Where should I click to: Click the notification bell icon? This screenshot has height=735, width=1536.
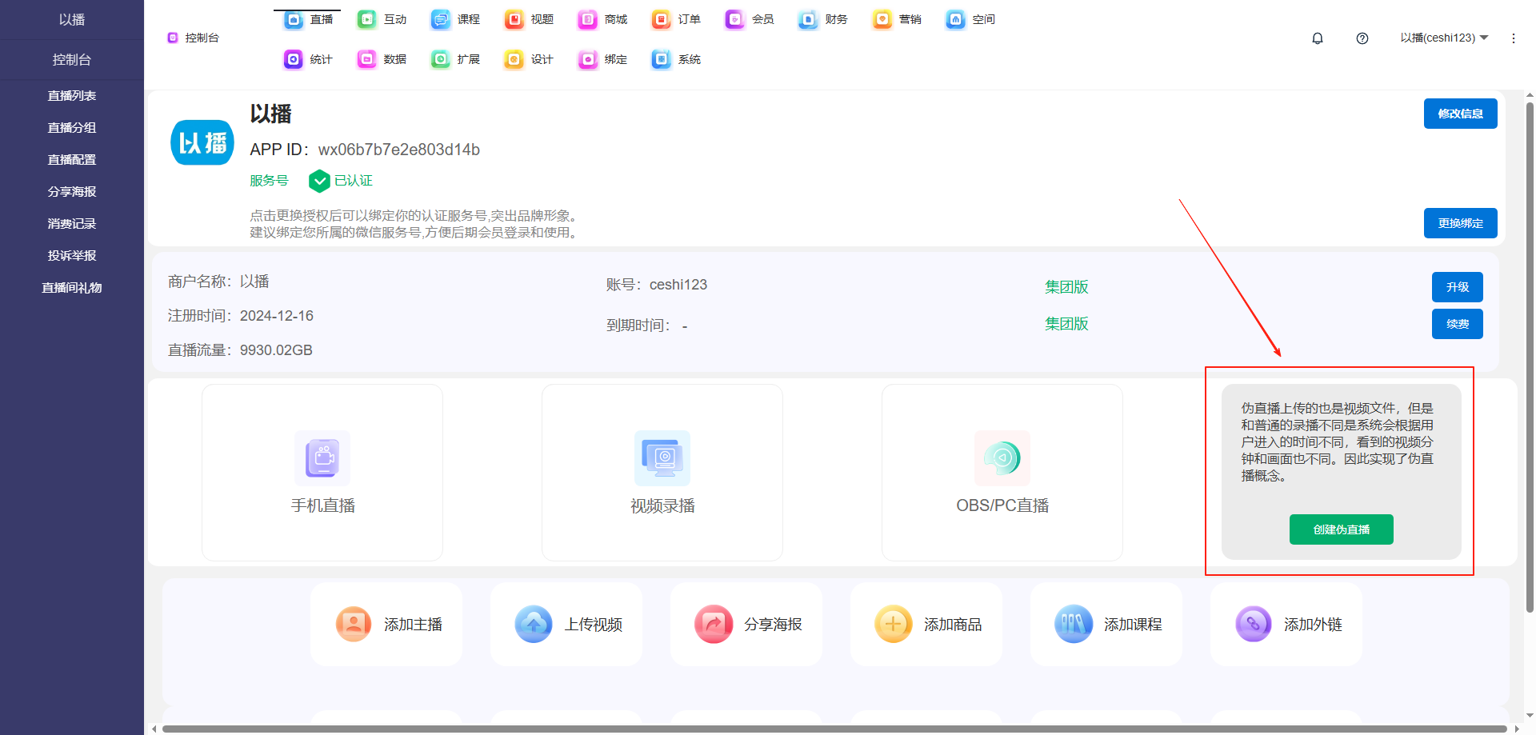point(1318,38)
